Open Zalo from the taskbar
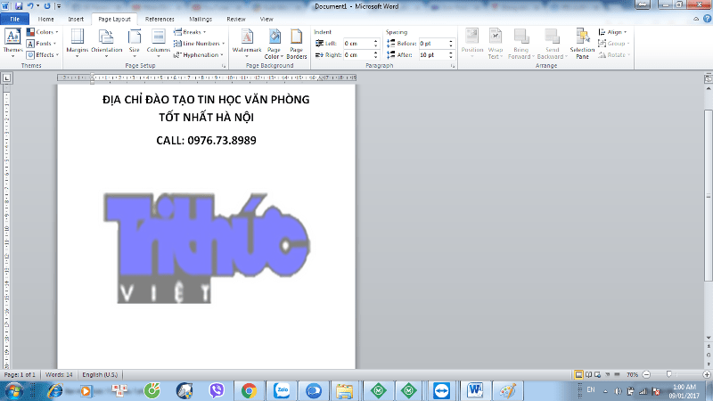Image resolution: width=713 pixels, height=401 pixels. 282,390
